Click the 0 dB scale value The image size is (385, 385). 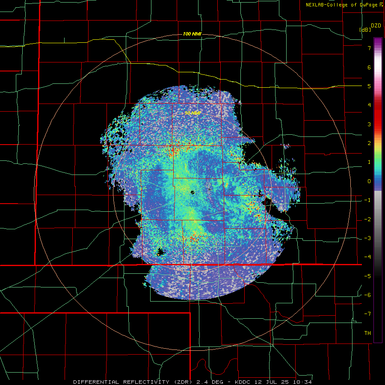[369, 181]
